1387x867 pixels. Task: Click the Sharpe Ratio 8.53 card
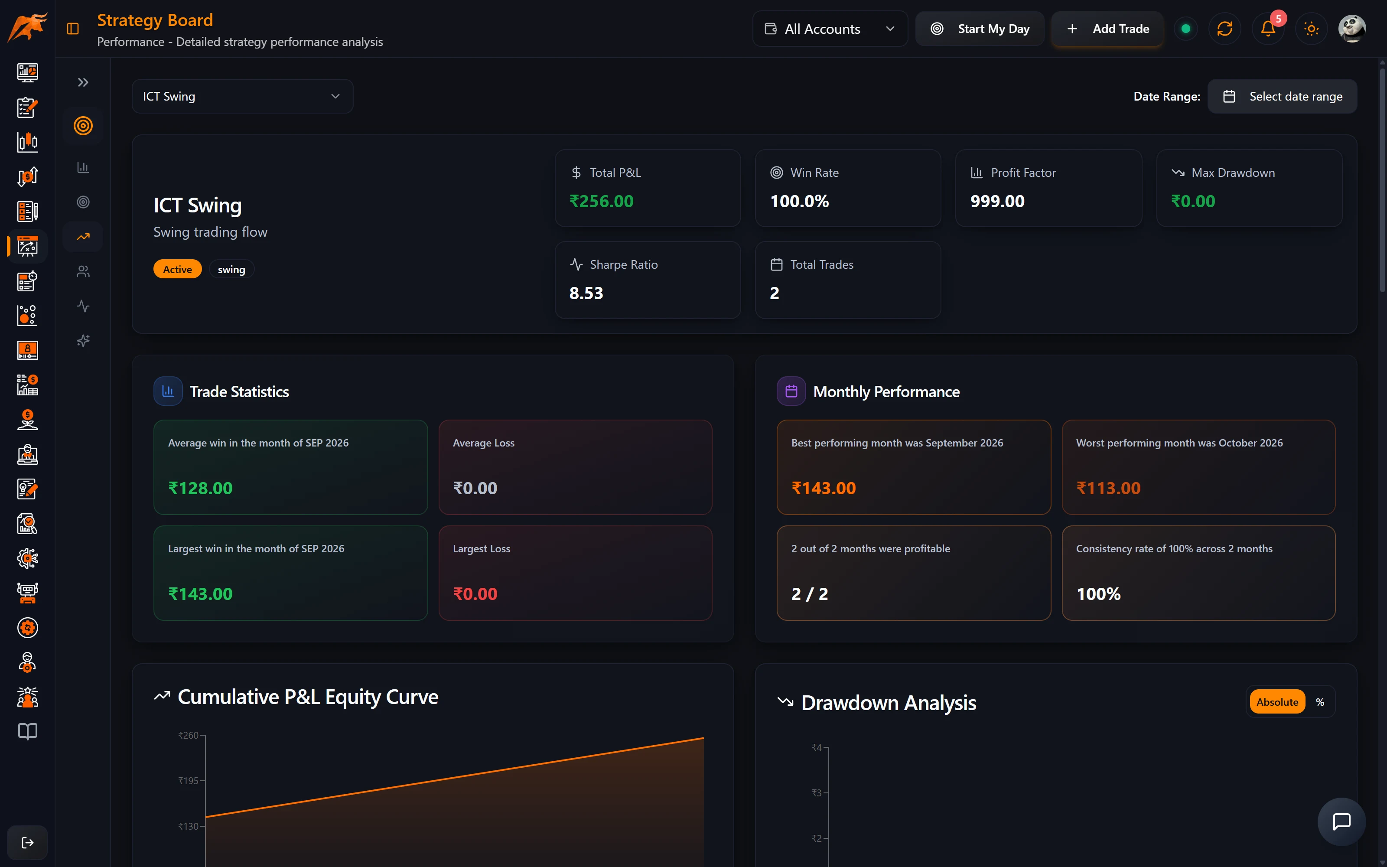click(648, 280)
